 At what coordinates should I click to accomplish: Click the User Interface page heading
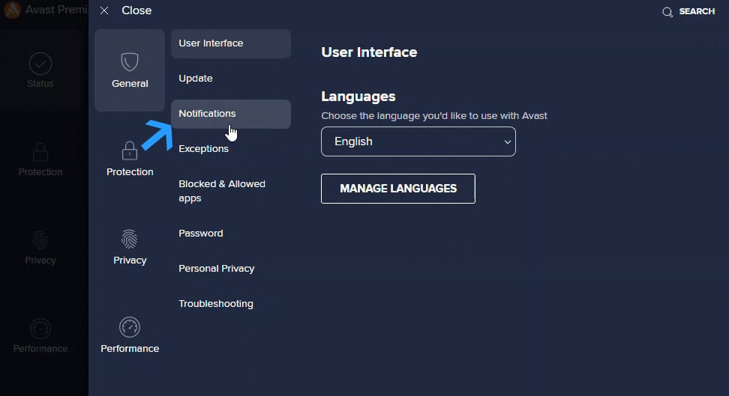point(369,52)
